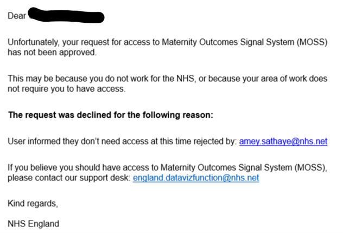The width and height of the screenshot is (343, 233).
Task: Click the word "reason:" in the bold heading
Action: (x=196, y=115)
